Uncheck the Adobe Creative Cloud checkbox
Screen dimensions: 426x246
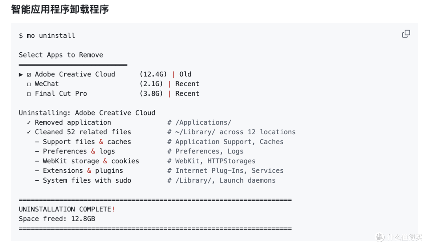[29, 74]
